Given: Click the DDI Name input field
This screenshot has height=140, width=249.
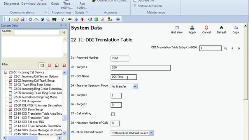Looking at the screenshot, I should [x=124, y=77].
